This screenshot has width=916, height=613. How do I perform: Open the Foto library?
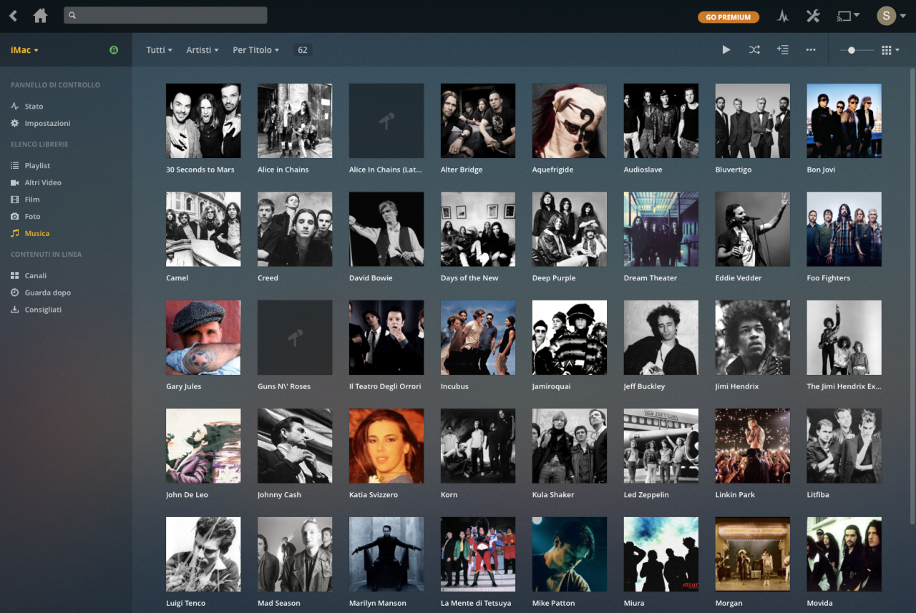pyautogui.click(x=32, y=217)
